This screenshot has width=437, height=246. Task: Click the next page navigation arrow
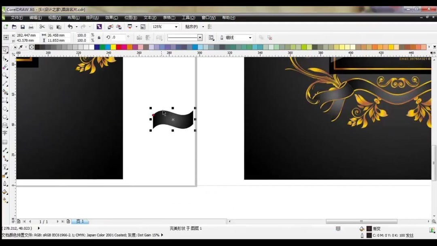pyautogui.click(x=57, y=221)
